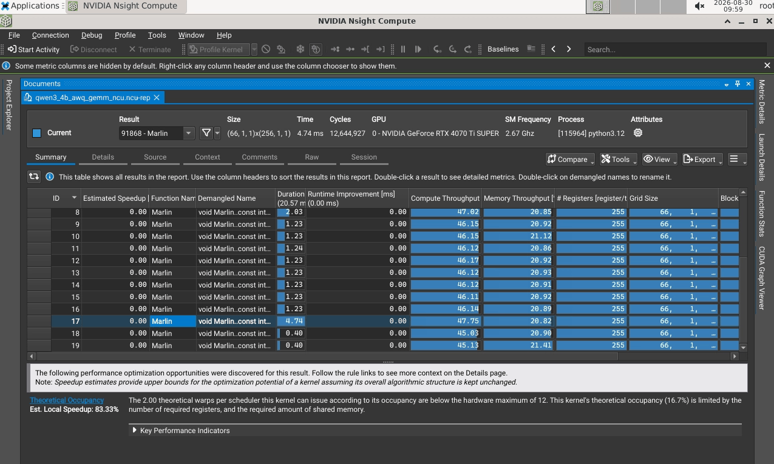Open the Profile Kernel dropdown arrow
Image resolution: width=774 pixels, height=464 pixels.
click(254, 49)
